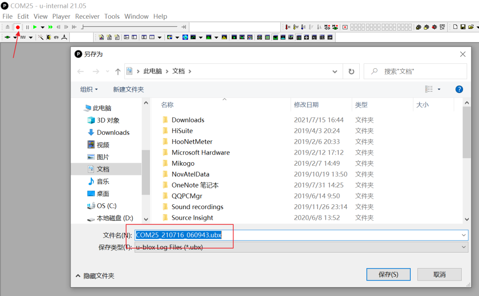The image size is (479, 296).
Task: Click the Save floppy disk icon
Action: [463, 27]
